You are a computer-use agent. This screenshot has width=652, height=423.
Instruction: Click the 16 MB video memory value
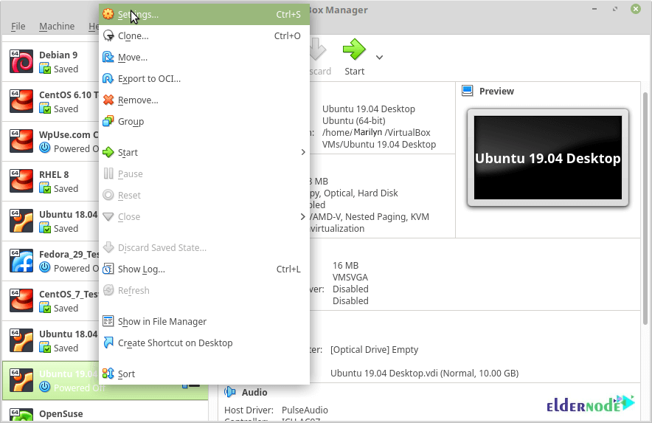coord(345,266)
